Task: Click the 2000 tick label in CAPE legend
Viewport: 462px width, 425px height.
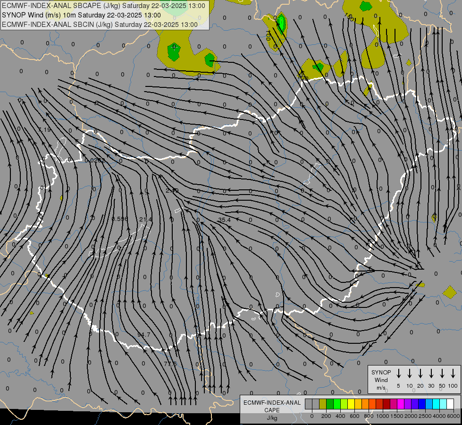Action: pos(411,416)
